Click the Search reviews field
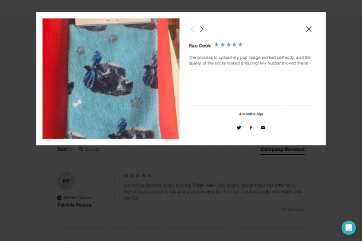Image resolution: width=362 pixels, height=241 pixels. coord(92,149)
